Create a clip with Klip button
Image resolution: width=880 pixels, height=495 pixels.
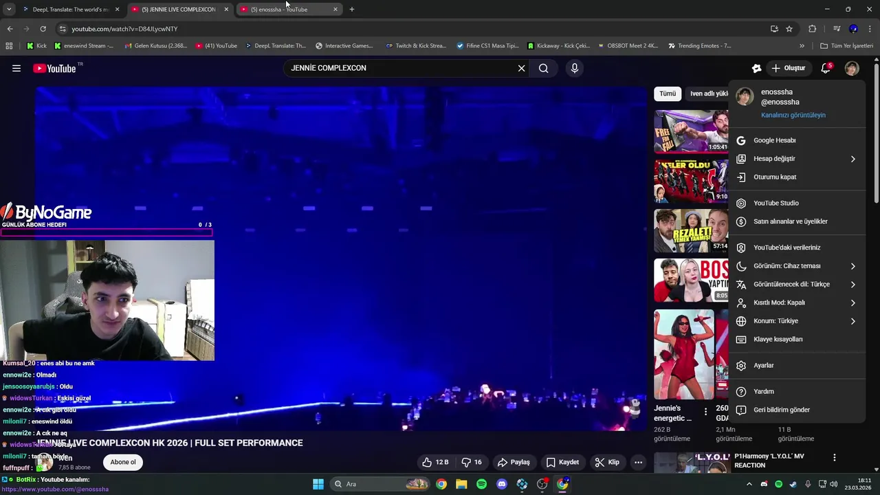pos(607,462)
